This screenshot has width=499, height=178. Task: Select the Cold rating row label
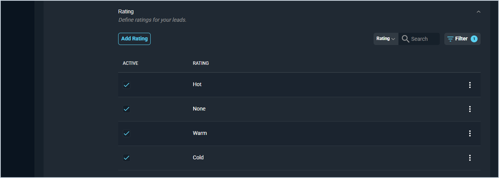tap(198, 157)
